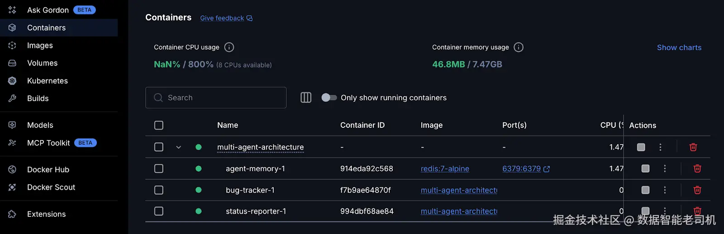Open the Images section
724x234 pixels.
pos(59,45)
